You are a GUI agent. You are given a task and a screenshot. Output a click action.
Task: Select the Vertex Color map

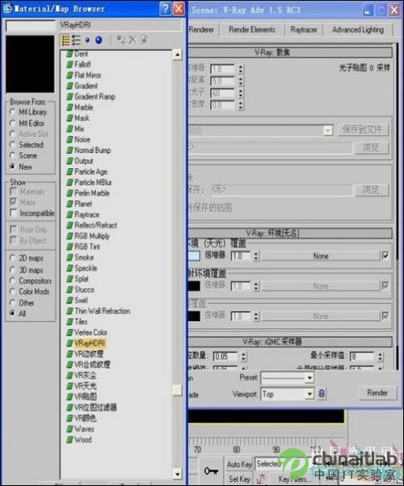pyautogui.click(x=90, y=332)
